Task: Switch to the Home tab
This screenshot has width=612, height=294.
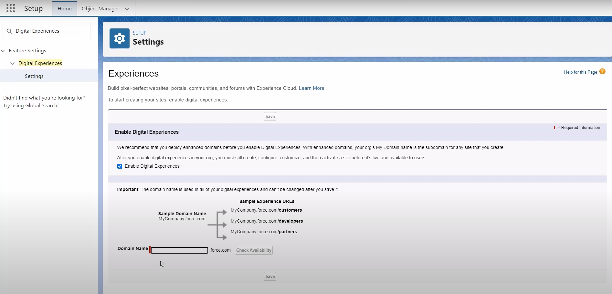Action: click(64, 9)
